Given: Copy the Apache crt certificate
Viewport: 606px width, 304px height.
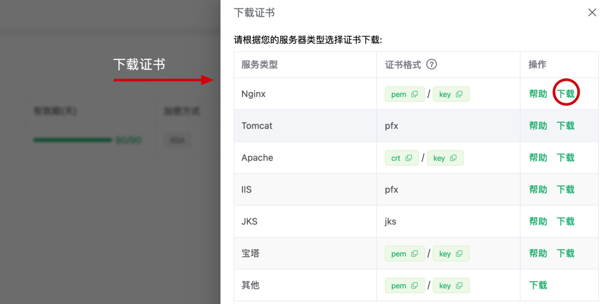Looking at the screenshot, I should click(x=402, y=158).
